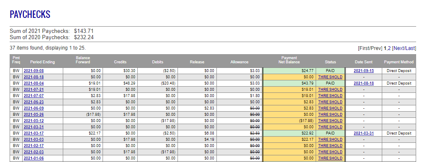
Task: Open period ending 2021-01-06 link
Action: [x=33, y=158]
